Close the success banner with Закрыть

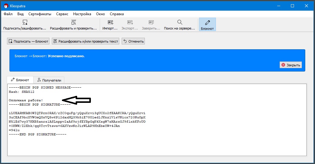tap(291, 65)
